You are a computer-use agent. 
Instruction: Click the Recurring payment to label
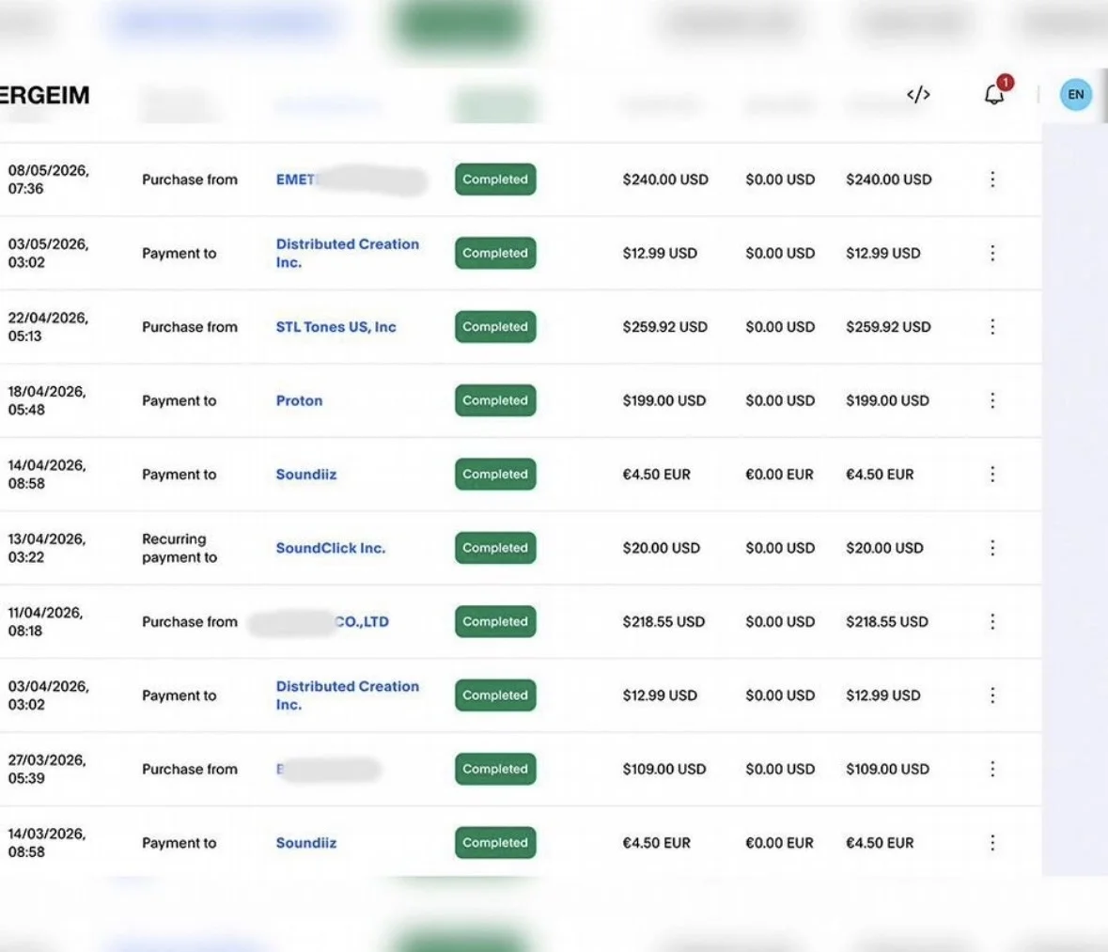coord(179,548)
